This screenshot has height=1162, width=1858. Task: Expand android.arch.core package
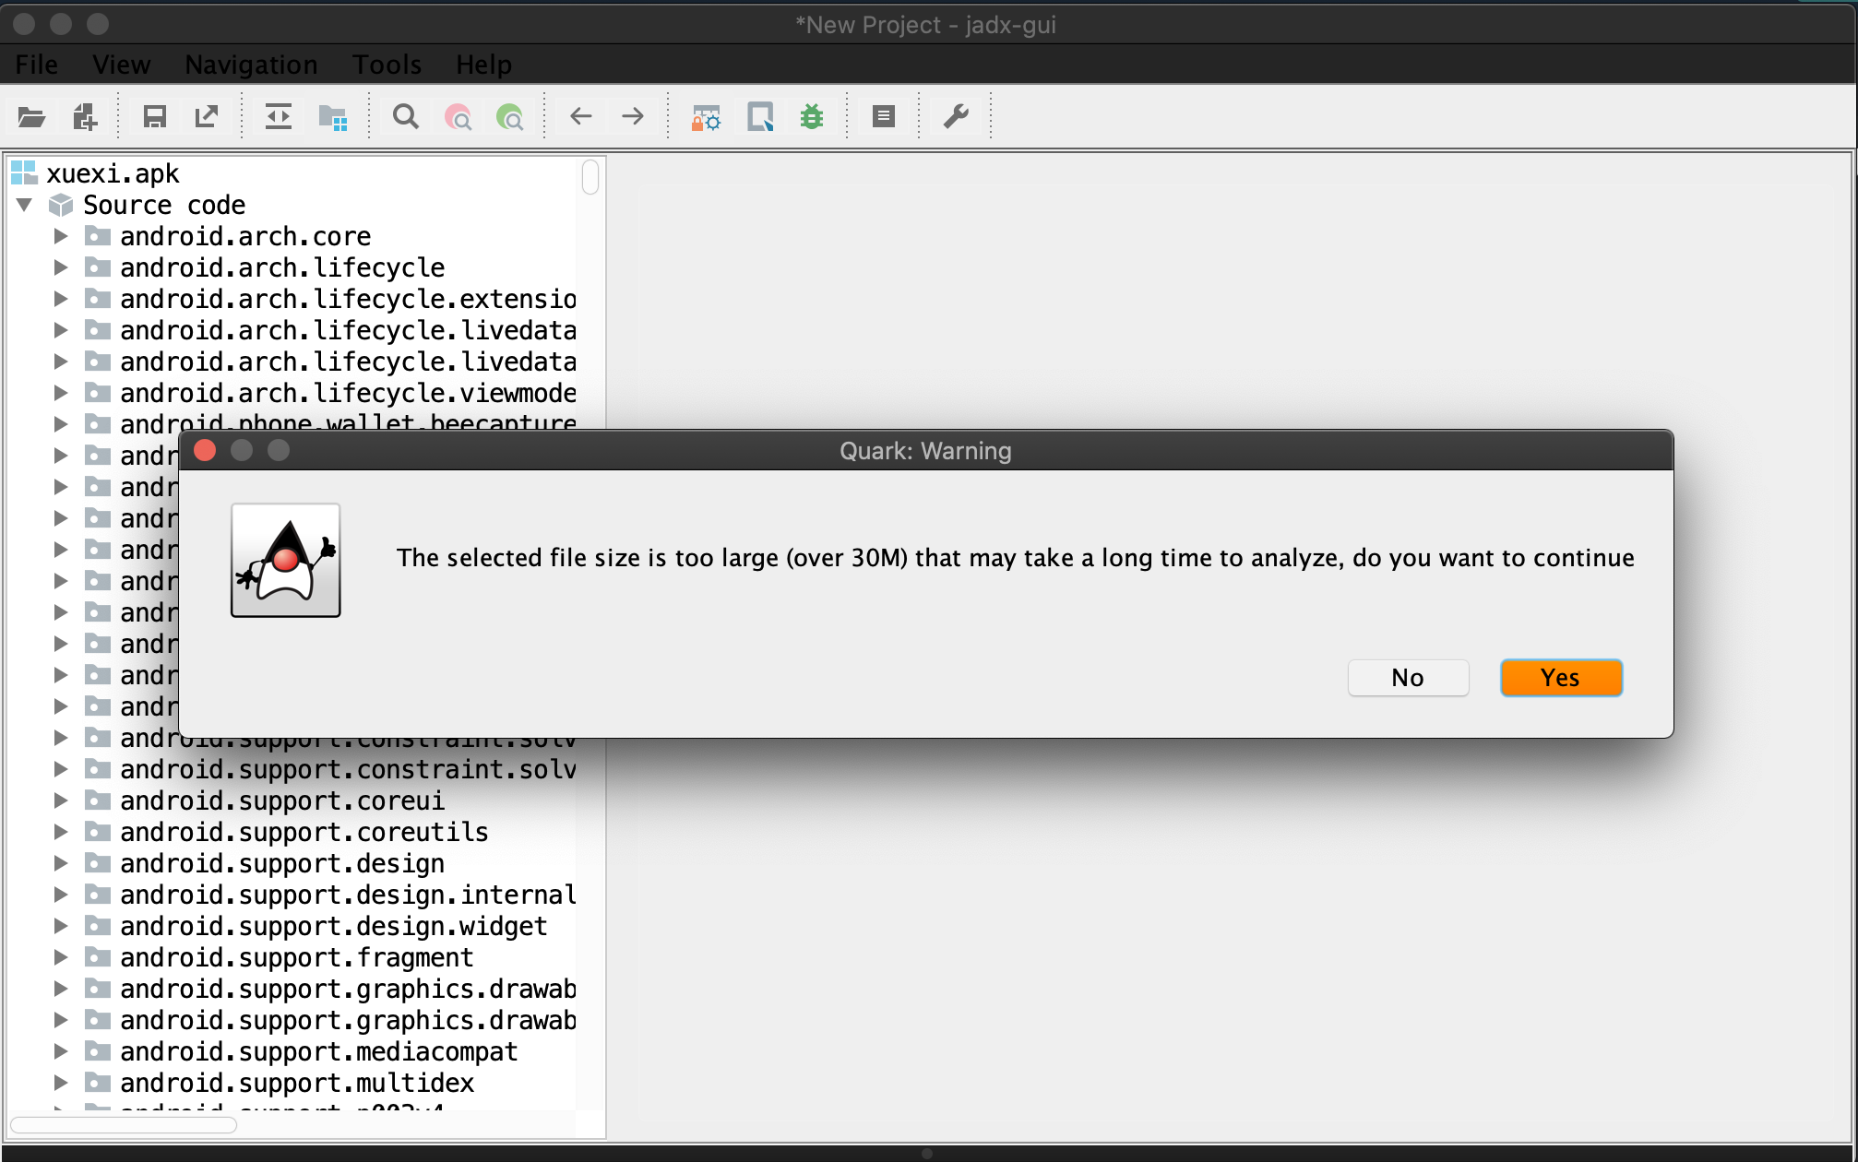[x=61, y=236]
